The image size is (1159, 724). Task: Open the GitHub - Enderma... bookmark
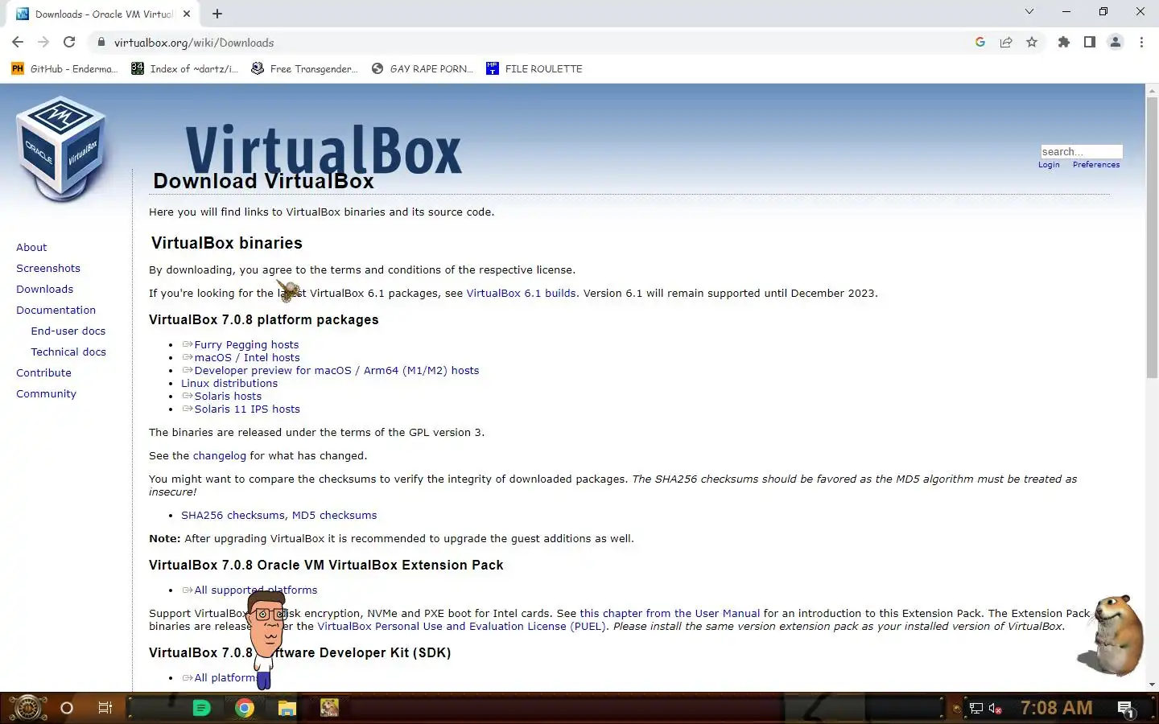(64, 68)
